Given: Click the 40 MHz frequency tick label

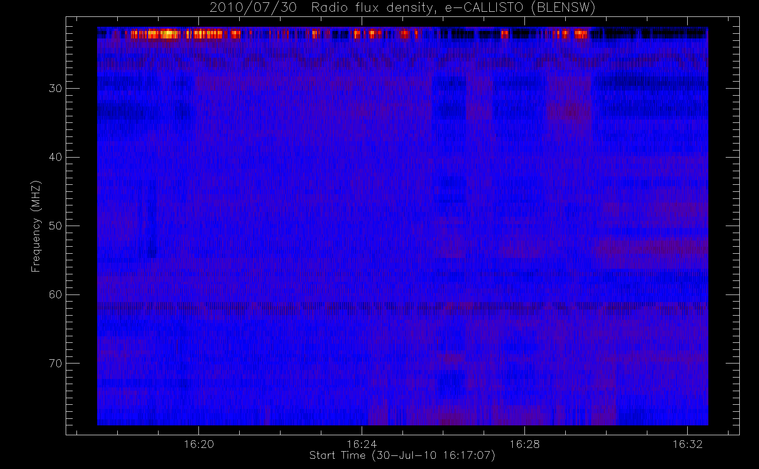Looking at the screenshot, I should tap(55, 157).
